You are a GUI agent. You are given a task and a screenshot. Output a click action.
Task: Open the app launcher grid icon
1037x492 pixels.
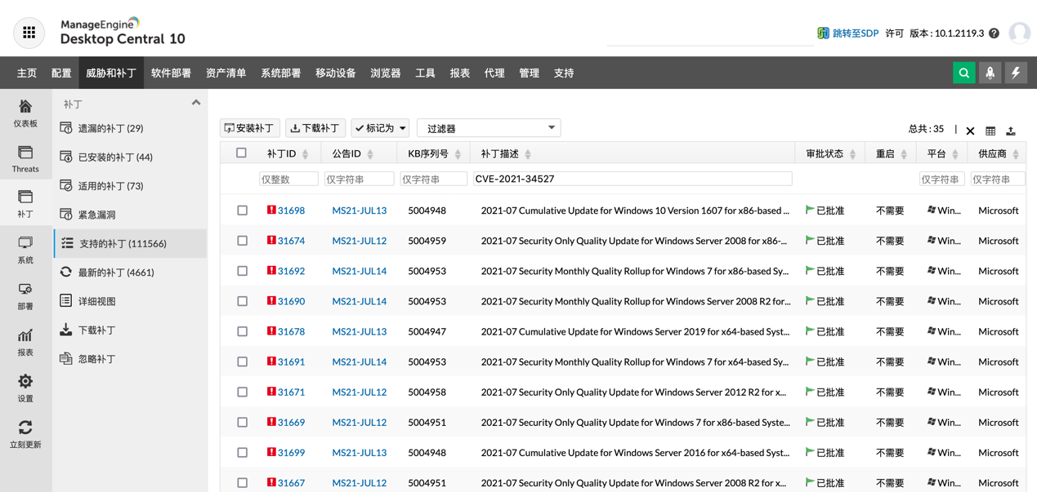[x=29, y=33]
